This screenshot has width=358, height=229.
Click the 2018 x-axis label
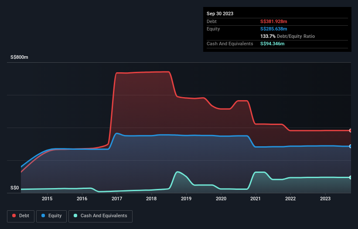point(151,199)
